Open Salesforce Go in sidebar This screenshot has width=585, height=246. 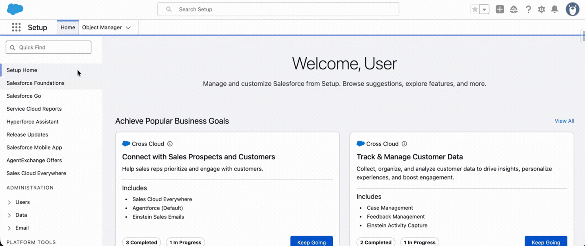coord(24,96)
